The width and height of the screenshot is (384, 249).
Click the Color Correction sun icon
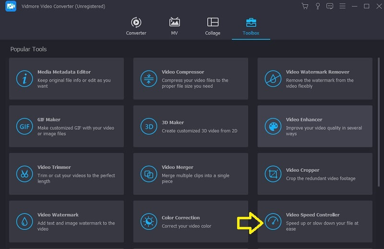(x=148, y=221)
